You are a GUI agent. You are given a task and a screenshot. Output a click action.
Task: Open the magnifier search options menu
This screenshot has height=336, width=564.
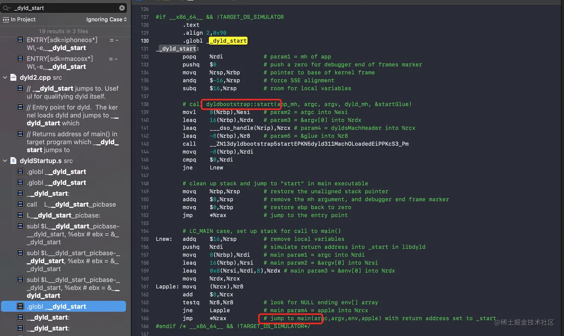coord(6,8)
